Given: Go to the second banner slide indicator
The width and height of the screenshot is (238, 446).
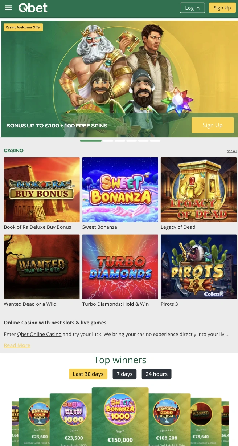Looking at the screenshot, I should click(x=108, y=141).
